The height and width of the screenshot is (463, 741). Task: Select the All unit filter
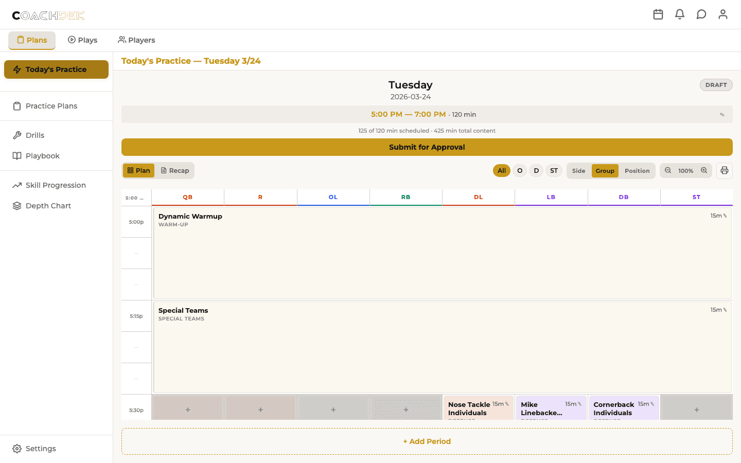(x=501, y=170)
